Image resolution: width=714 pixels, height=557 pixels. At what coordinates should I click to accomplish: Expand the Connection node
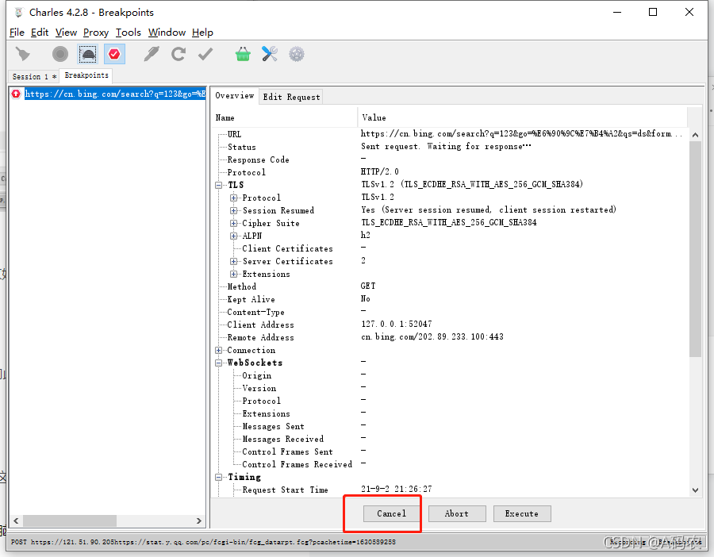(219, 350)
